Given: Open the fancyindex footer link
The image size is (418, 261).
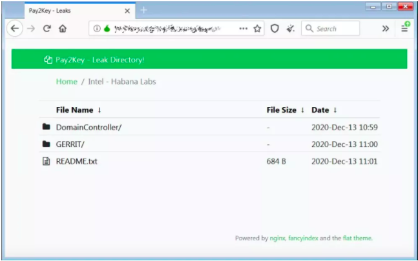Looking at the screenshot, I should click(x=303, y=238).
